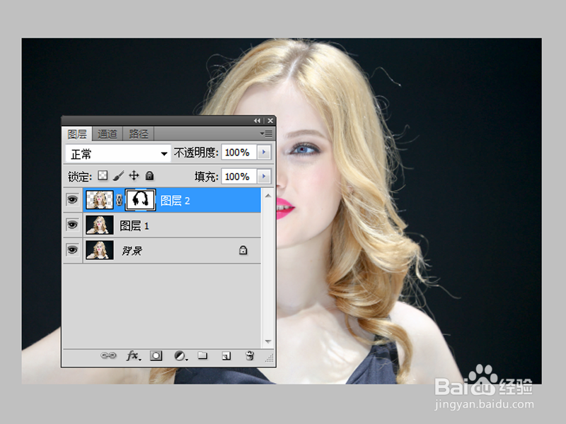The image size is (566, 424).
Task: Click the mask link icon on 图层 2
Action: pos(119,200)
